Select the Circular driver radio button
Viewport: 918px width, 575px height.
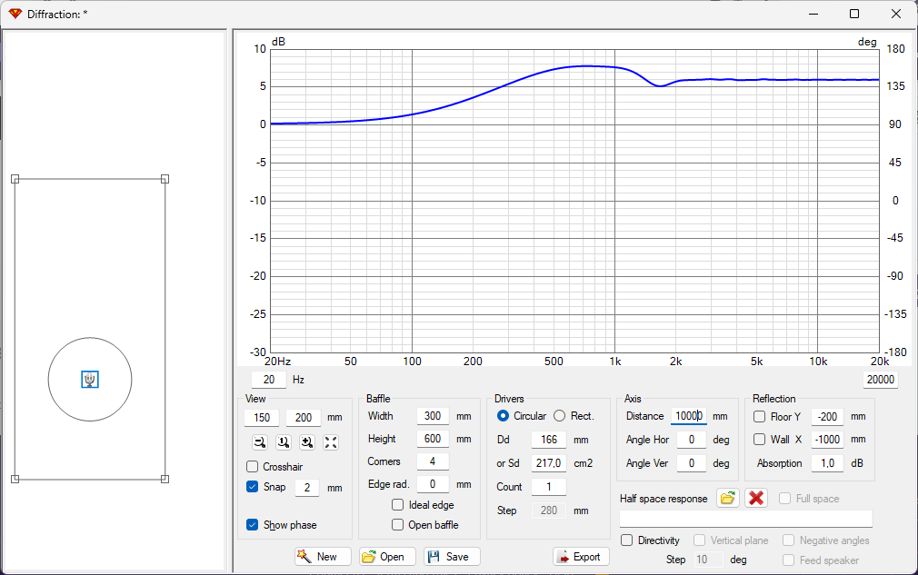pyautogui.click(x=503, y=416)
